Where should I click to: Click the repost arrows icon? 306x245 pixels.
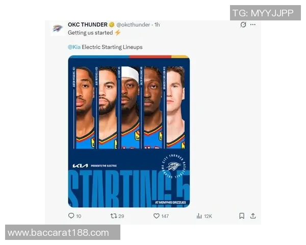[x=114, y=216]
